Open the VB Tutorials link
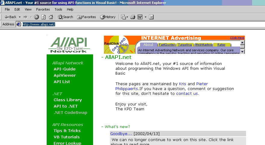This screenshot has width=265, height=145. point(67,137)
